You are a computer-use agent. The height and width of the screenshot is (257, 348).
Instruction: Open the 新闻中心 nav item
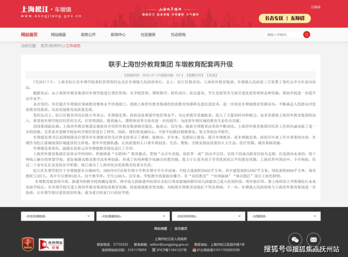click(119, 35)
